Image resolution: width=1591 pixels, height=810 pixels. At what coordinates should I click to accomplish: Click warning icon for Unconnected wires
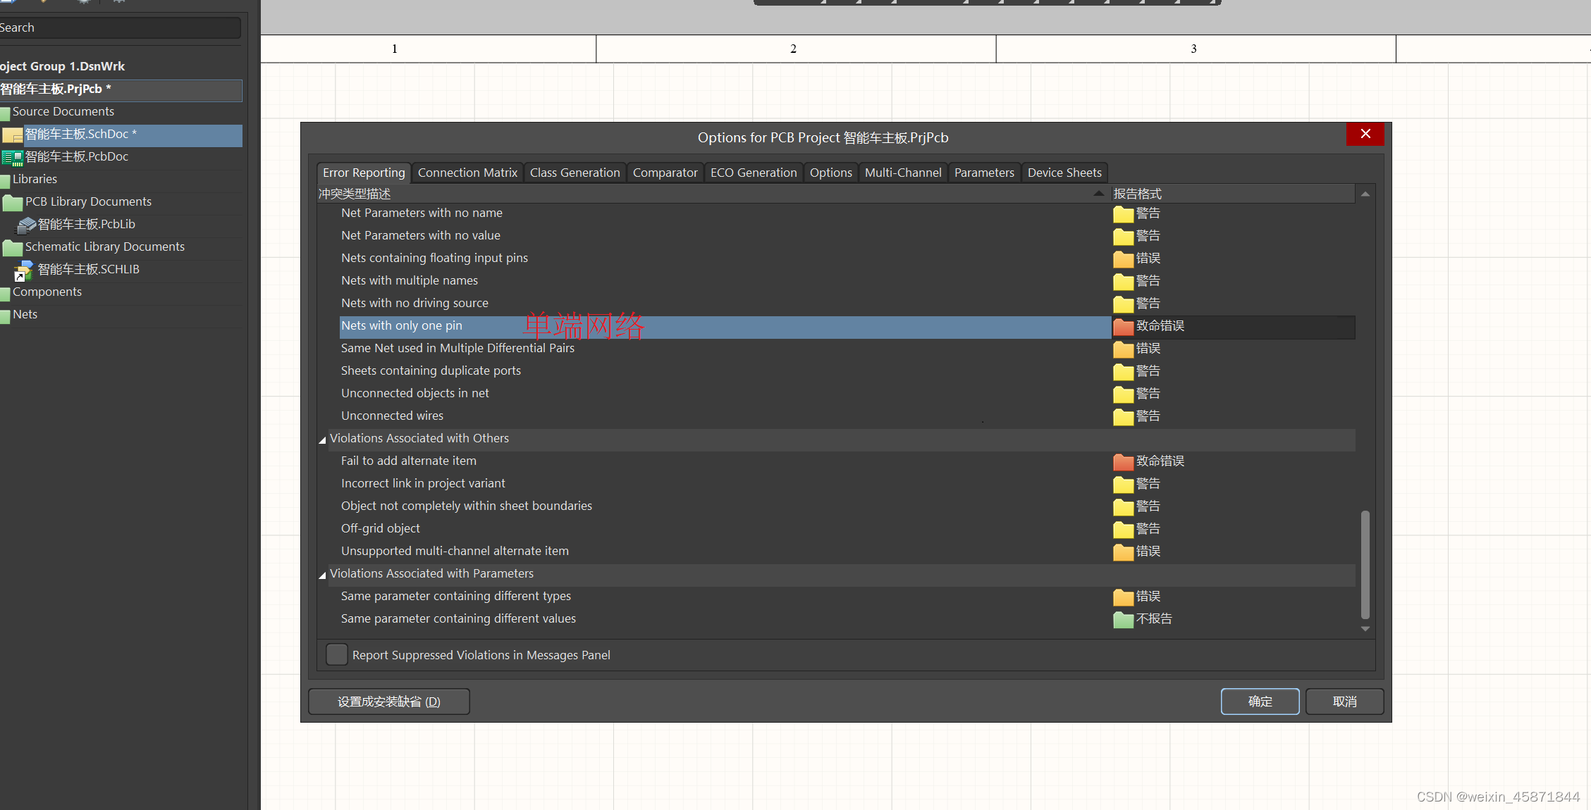pos(1122,416)
